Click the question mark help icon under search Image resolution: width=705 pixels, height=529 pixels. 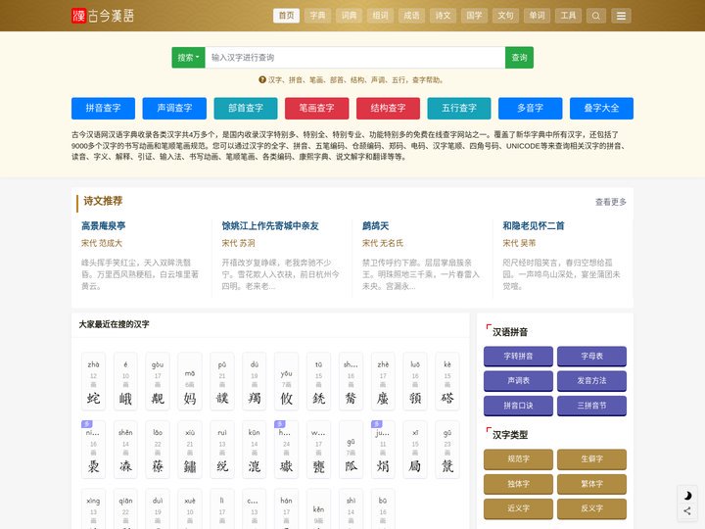point(262,79)
